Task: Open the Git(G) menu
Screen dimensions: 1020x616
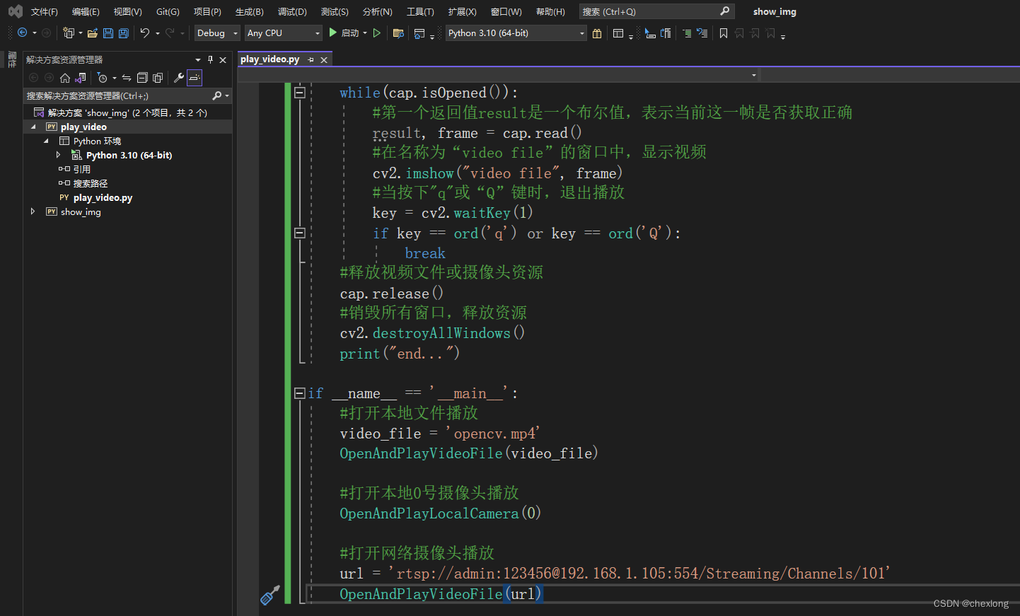Action: tap(168, 12)
